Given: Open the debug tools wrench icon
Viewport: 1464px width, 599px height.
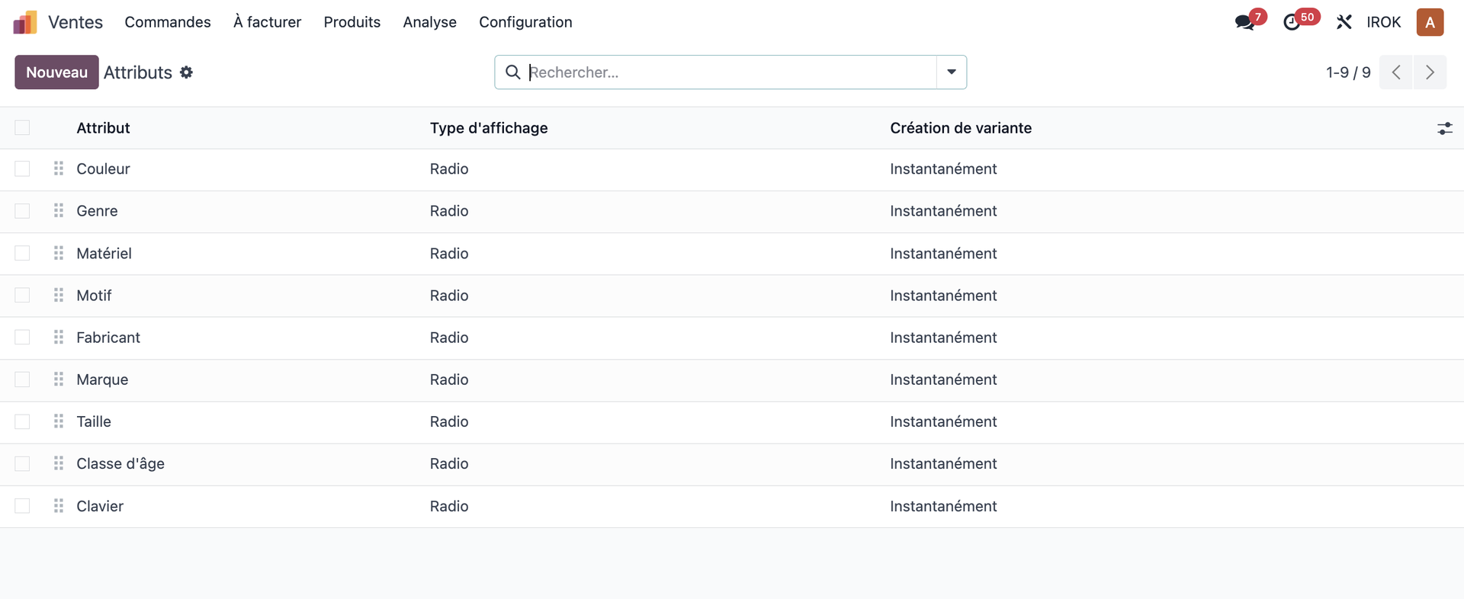Looking at the screenshot, I should (x=1344, y=22).
